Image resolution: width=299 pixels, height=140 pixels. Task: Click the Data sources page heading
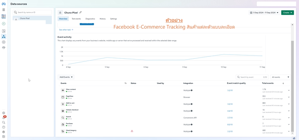(19, 4)
